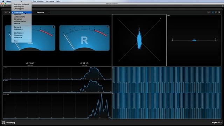Pick Wavecircle from the module menu
The height and width of the screenshot is (126, 224).
pyautogui.click(x=21, y=37)
